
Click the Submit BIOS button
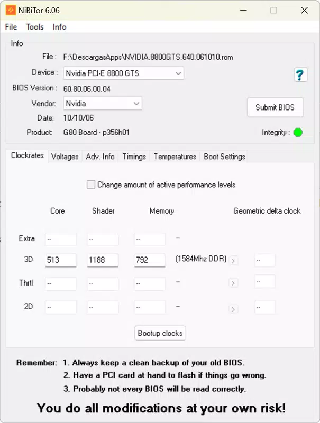275,107
